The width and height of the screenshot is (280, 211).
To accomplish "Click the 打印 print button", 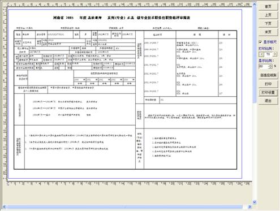I will [268, 84].
